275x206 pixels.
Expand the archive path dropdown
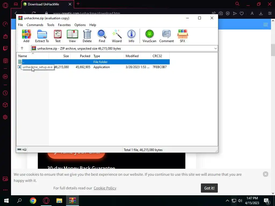[216, 49]
